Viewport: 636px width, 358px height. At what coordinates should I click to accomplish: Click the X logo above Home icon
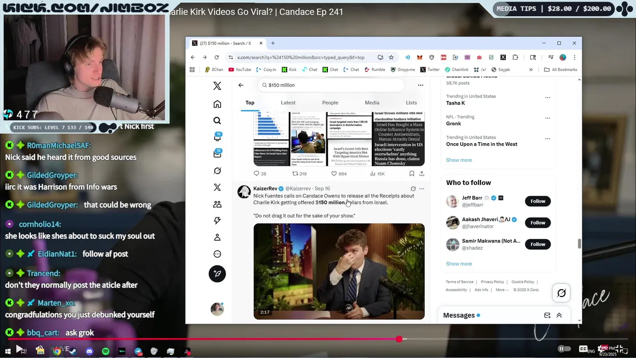[x=217, y=86]
